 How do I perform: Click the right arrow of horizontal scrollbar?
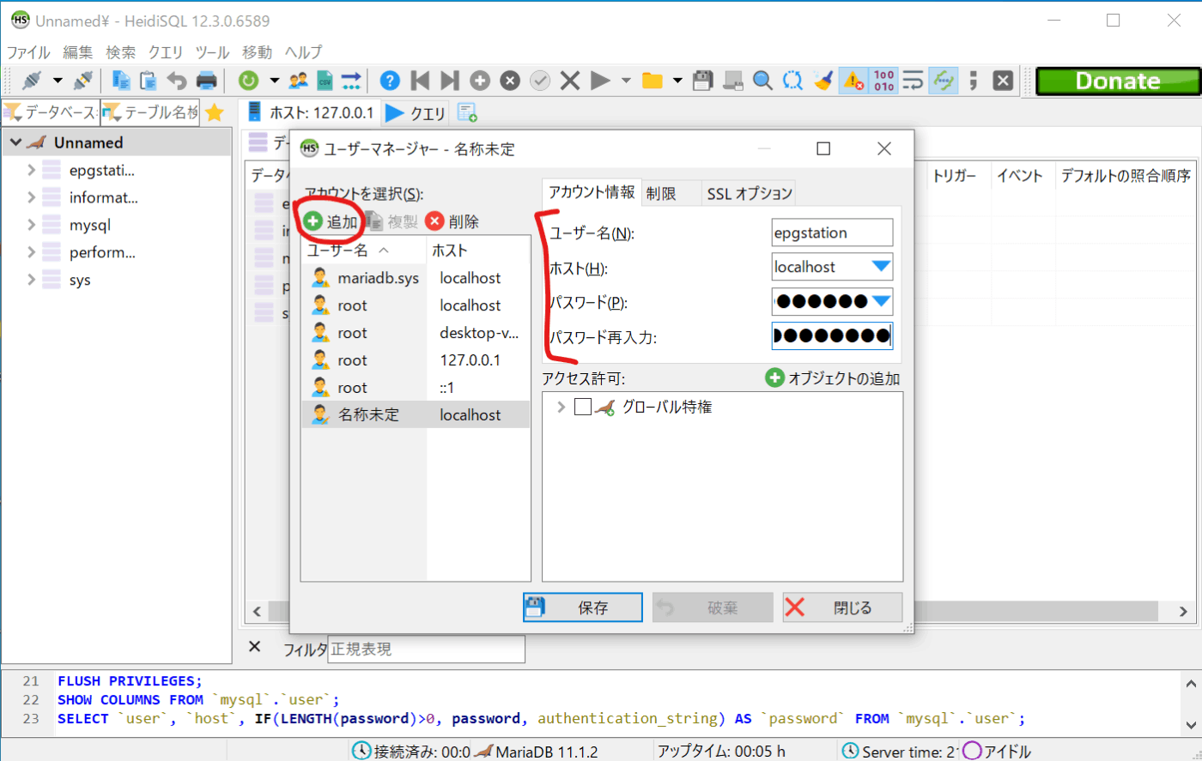coord(1183,612)
